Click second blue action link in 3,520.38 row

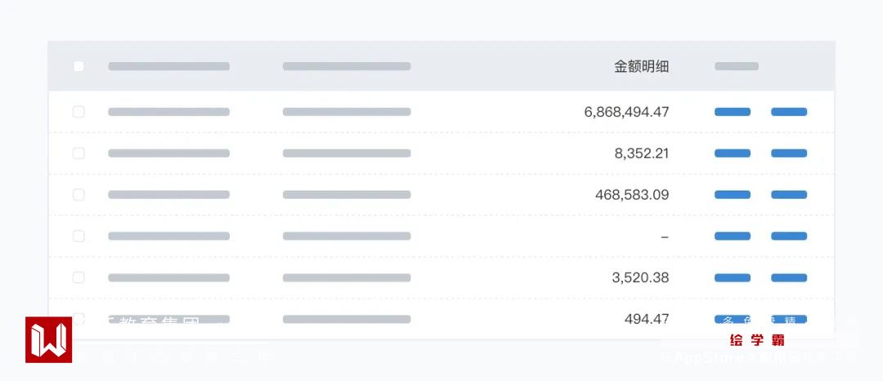789,278
